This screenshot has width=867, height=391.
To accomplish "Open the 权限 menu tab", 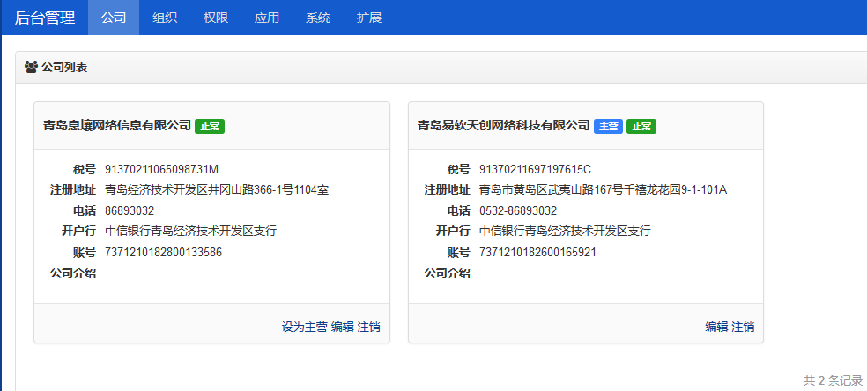I will (x=216, y=18).
